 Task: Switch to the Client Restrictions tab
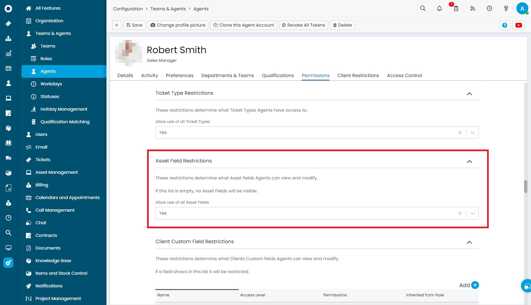(x=358, y=75)
